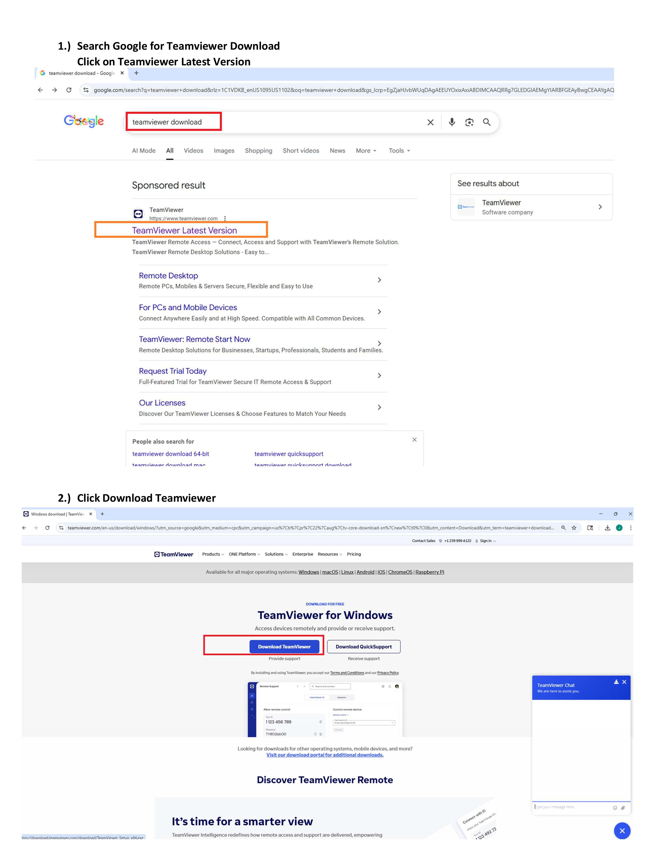
Task: Clear the Google search box text
Action: tap(430, 122)
